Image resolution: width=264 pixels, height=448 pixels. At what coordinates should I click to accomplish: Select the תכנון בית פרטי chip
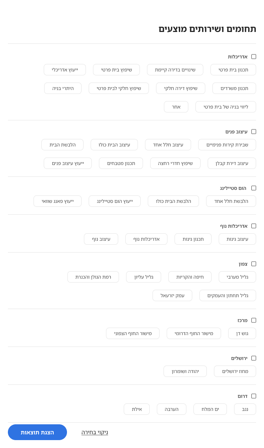coord(233,70)
